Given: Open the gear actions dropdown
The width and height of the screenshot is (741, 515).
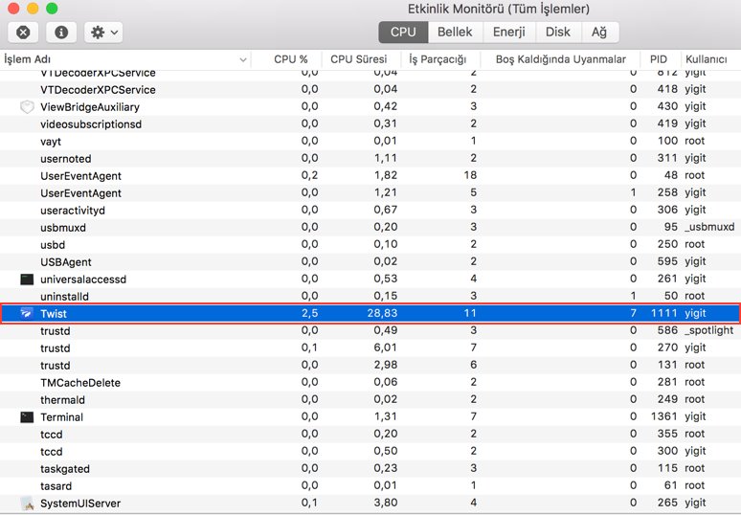Looking at the screenshot, I should click(x=104, y=33).
